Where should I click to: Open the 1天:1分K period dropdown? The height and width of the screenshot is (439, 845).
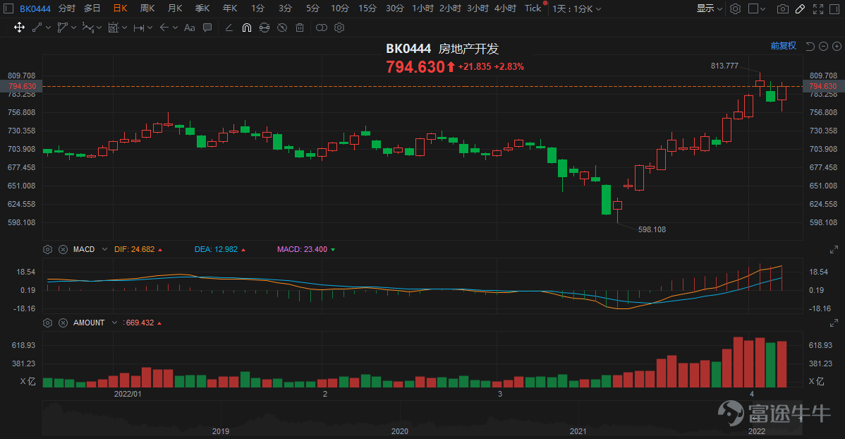point(577,9)
